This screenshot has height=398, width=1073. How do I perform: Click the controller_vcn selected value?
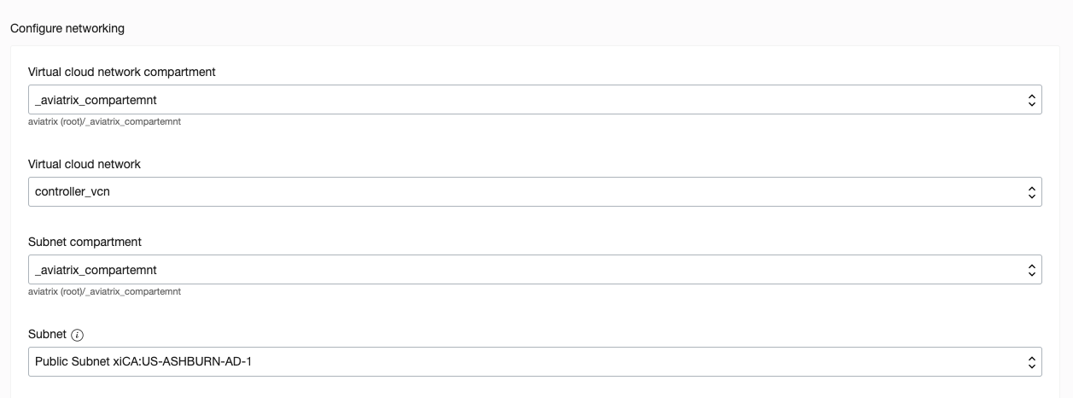(x=73, y=192)
